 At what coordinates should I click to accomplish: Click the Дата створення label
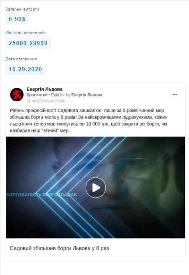[x=21, y=59]
